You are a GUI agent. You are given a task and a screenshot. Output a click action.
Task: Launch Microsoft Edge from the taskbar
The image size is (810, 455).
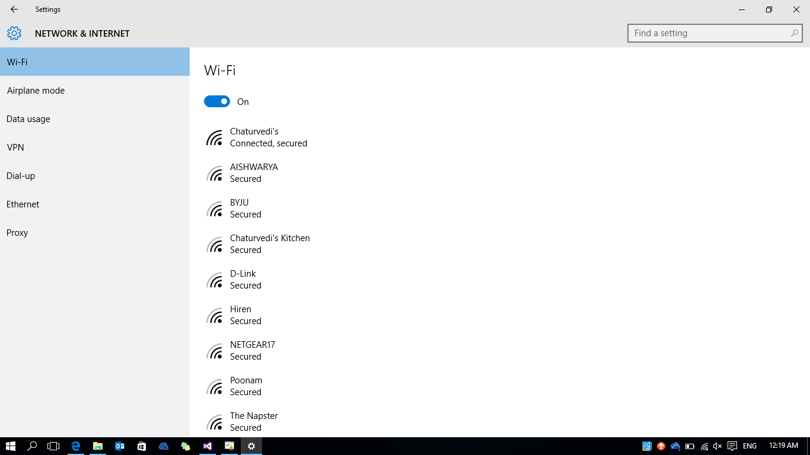tap(76, 446)
